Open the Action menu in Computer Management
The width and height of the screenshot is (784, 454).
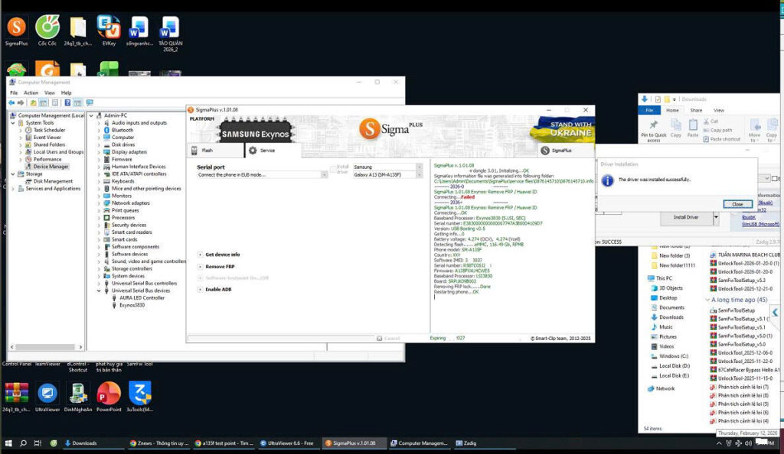point(31,92)
